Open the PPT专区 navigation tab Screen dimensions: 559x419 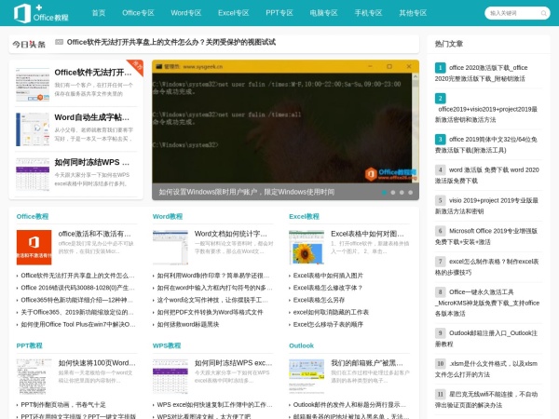tap(279, 13)
